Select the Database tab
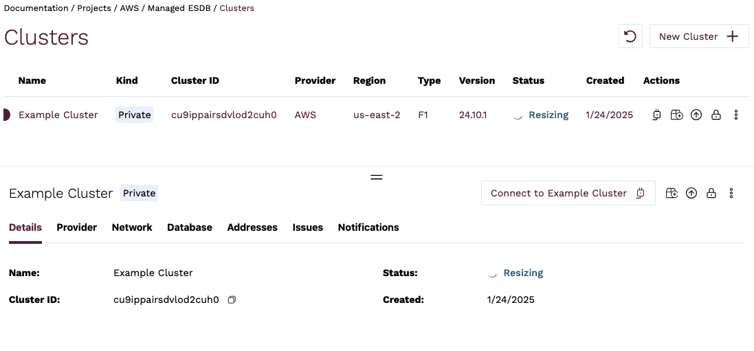The height and width of the screenshot is (351, 754). click(190, 227)
